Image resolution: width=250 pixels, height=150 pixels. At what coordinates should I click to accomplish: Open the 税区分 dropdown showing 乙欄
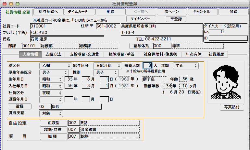tap(55, 66)
